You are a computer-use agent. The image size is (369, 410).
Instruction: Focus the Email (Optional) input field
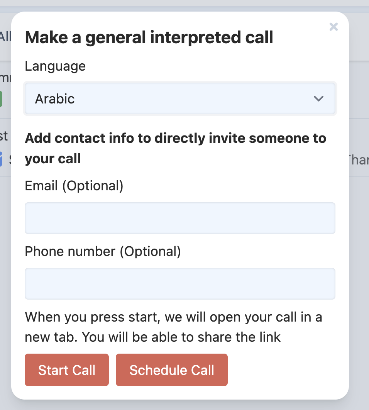(180, 218)
